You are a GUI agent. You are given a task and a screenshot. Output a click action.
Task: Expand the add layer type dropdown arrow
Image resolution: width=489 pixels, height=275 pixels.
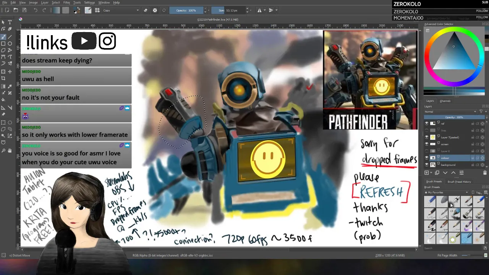431,173
